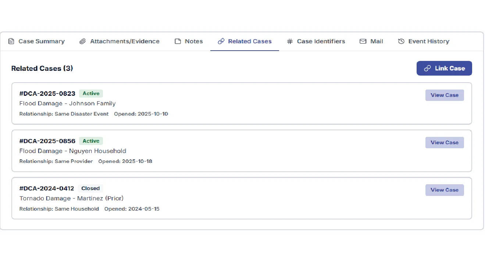Viewport: 485px width, 262px height.
Task: Click Active badge on case 0823
Action: click(91, 94)
